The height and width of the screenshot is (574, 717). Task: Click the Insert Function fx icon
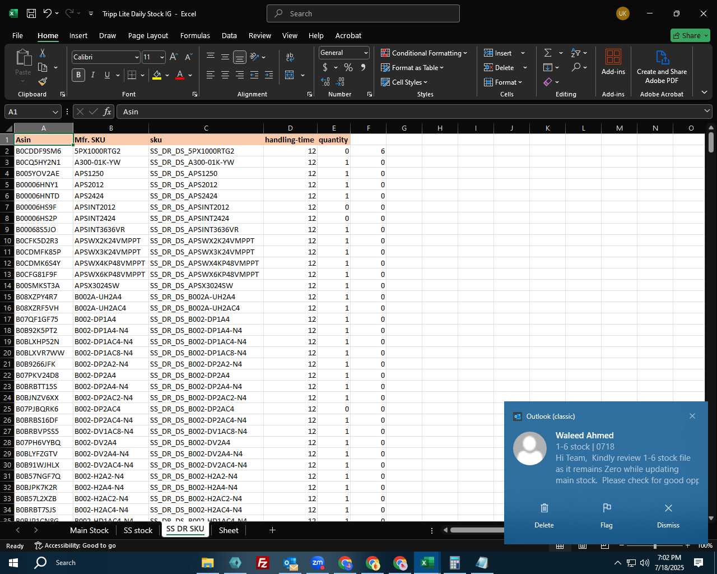point(108,112)
